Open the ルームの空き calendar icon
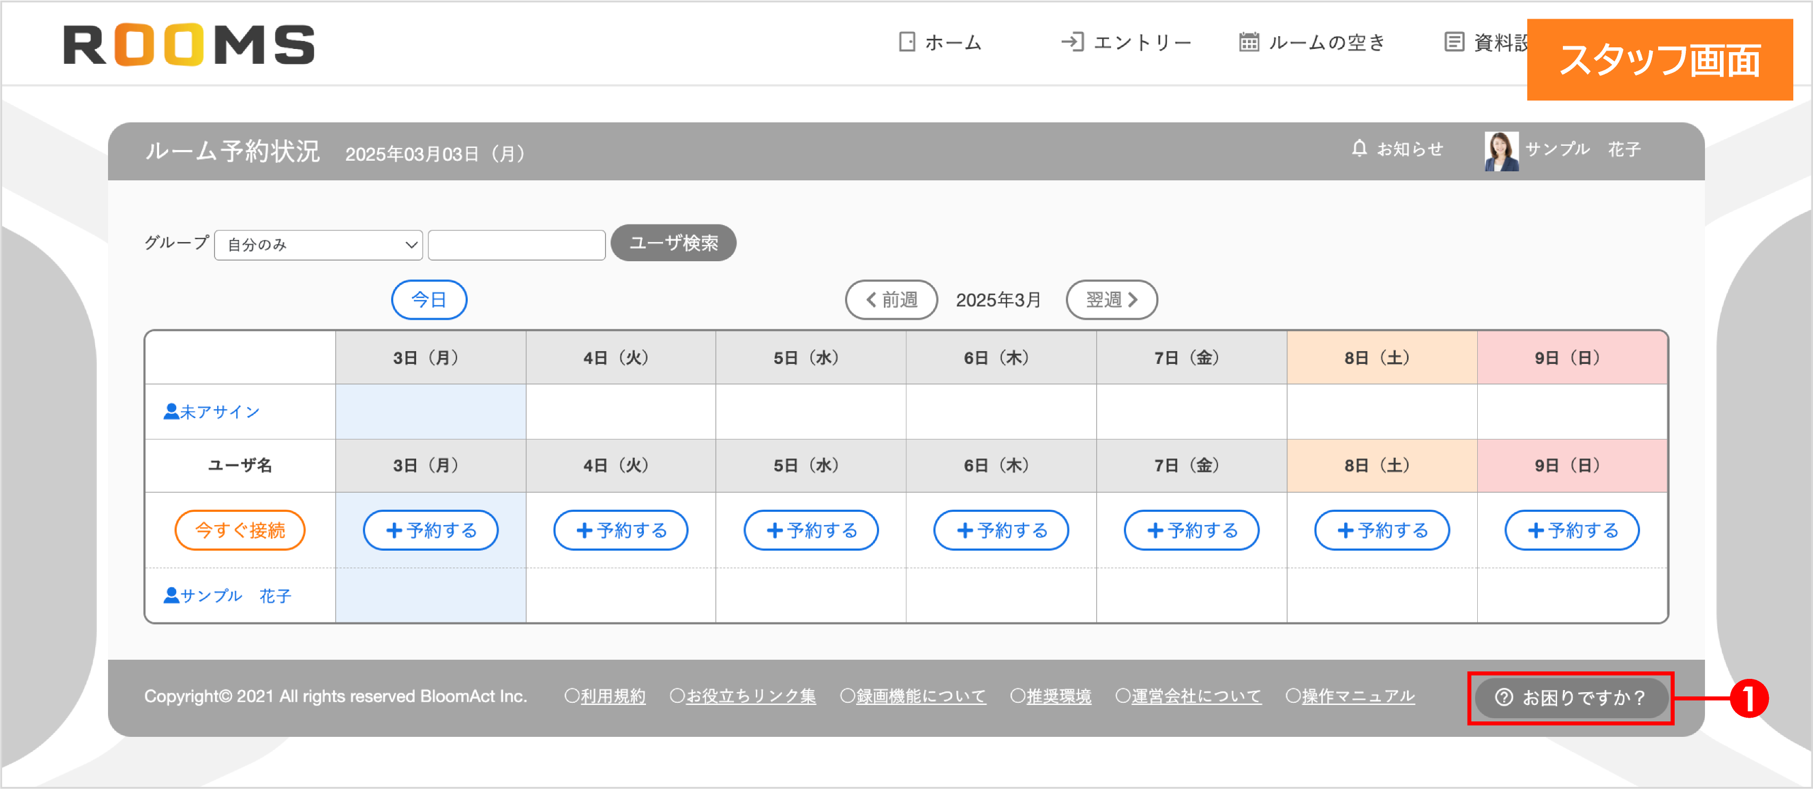The height and width of the screenshot is (789, 1813). click(1249, 42)
